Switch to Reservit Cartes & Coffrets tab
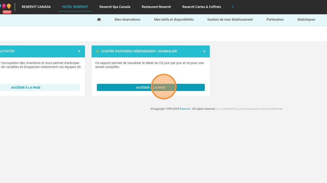Viewport: 327px width, 183px height. click(202, 7)
